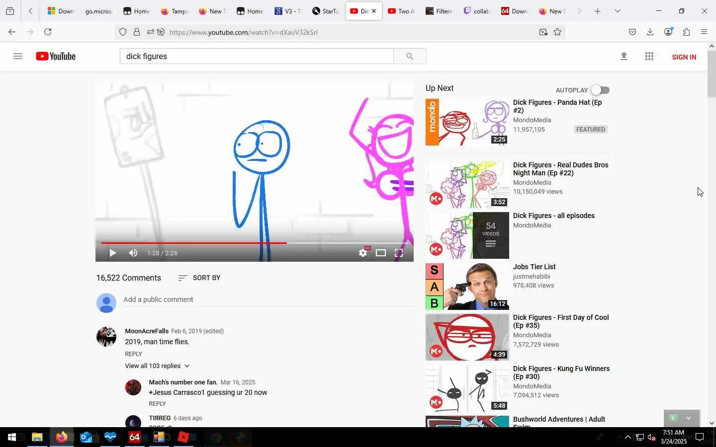Switch to the collab tab

[477, 11]
